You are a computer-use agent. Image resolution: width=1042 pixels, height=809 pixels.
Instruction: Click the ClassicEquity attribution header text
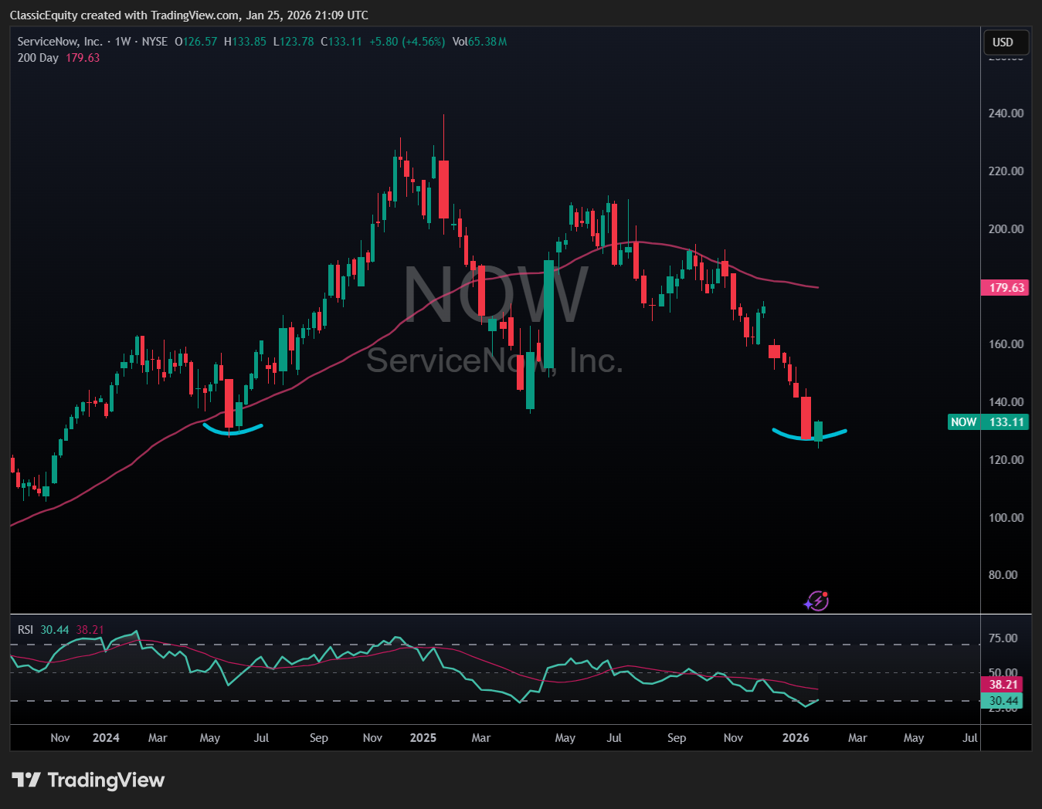(189, 15)
